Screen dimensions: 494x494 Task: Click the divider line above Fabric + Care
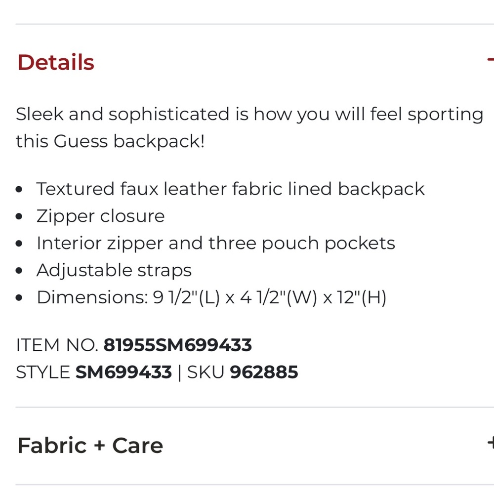(x=247, y=407)
